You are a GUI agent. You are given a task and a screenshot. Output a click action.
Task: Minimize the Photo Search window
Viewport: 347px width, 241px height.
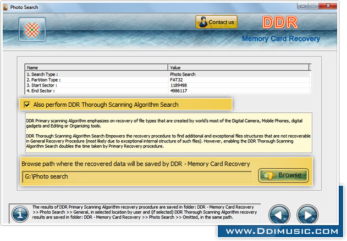[303, 6]
